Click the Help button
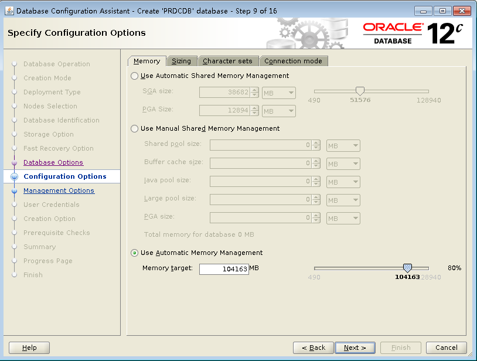 pos(29,348)
